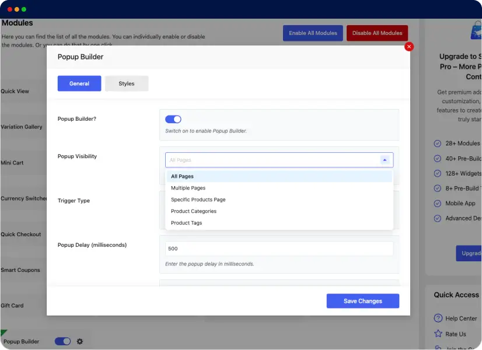The width and height of the screenshot is (482, 350).
Task: Pick Specific Products Page option
Action: (198, 199)
